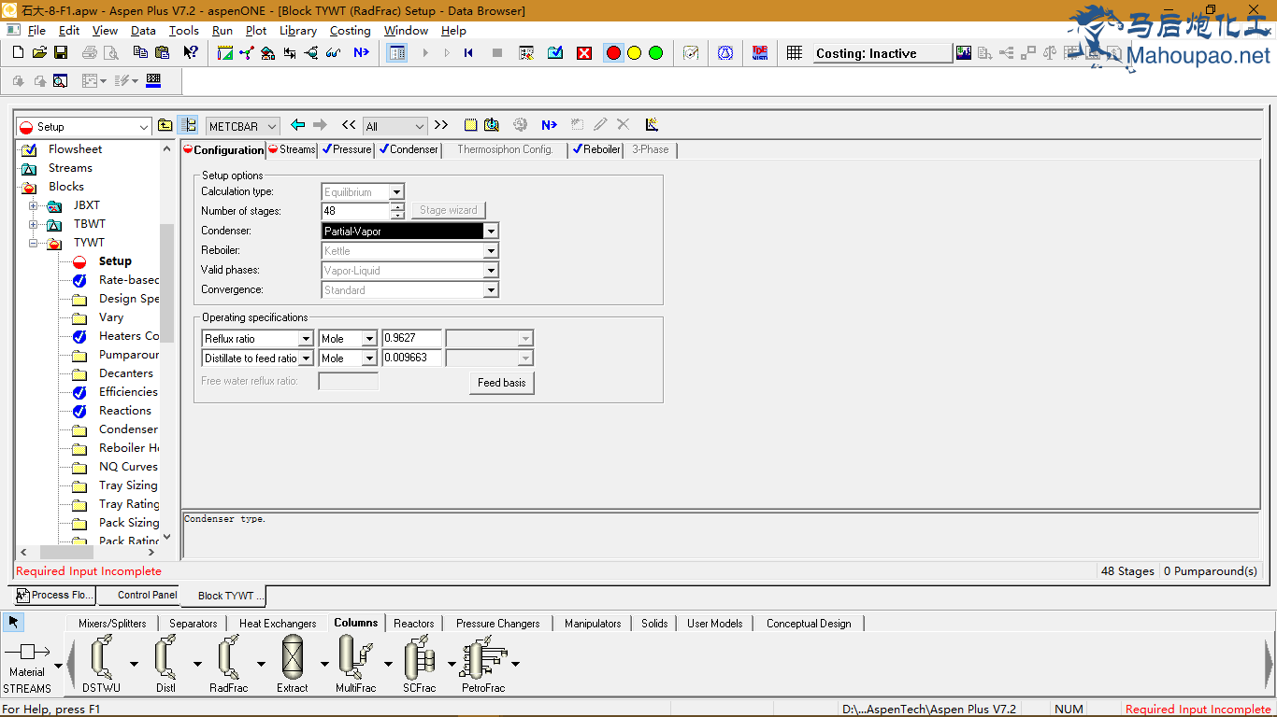Image resolution: width=1277 pixels, height=717 pixels.
Task: Collapse the TYWT block tree node
Action: (x=34, y=243)
